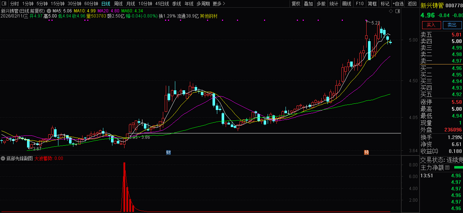This screenshot has width=463, height=213.
Task: Switch to 季线 quarterly chart
Action: [177, 4]
